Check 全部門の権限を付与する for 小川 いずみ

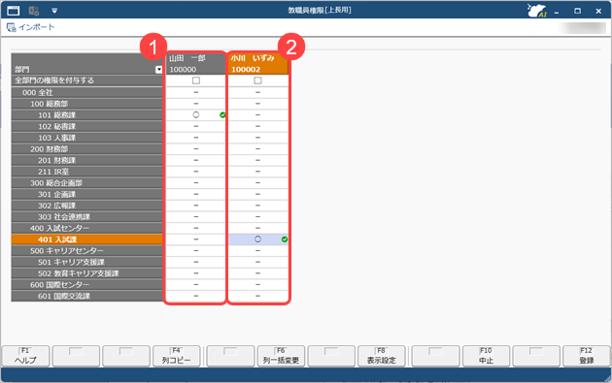click(x=257, y=80)
